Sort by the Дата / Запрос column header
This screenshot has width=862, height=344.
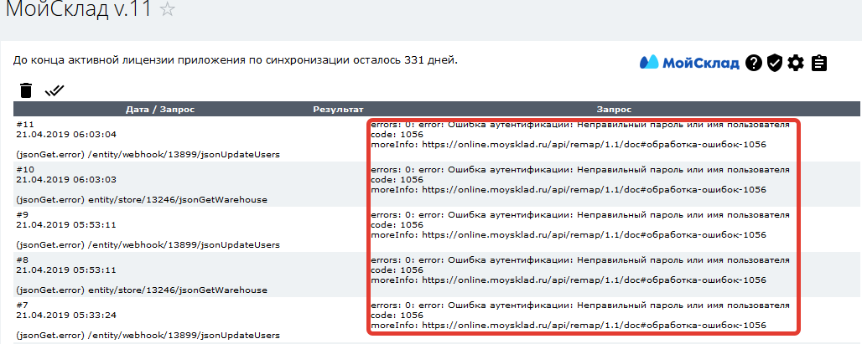coord(160,109)
